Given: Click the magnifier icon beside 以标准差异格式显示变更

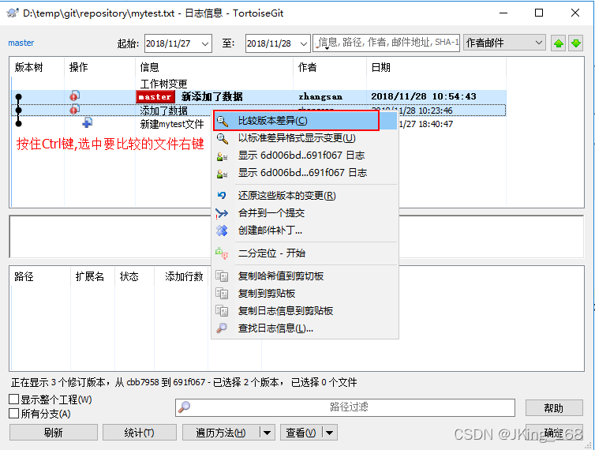Looking at the screenshot, I should (x=223, y=138).
